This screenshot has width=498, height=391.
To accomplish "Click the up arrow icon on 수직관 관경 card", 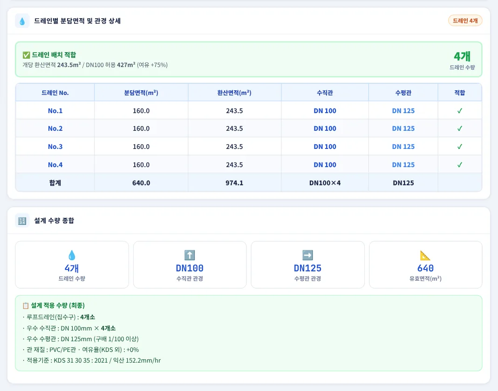I will point(190,255).
